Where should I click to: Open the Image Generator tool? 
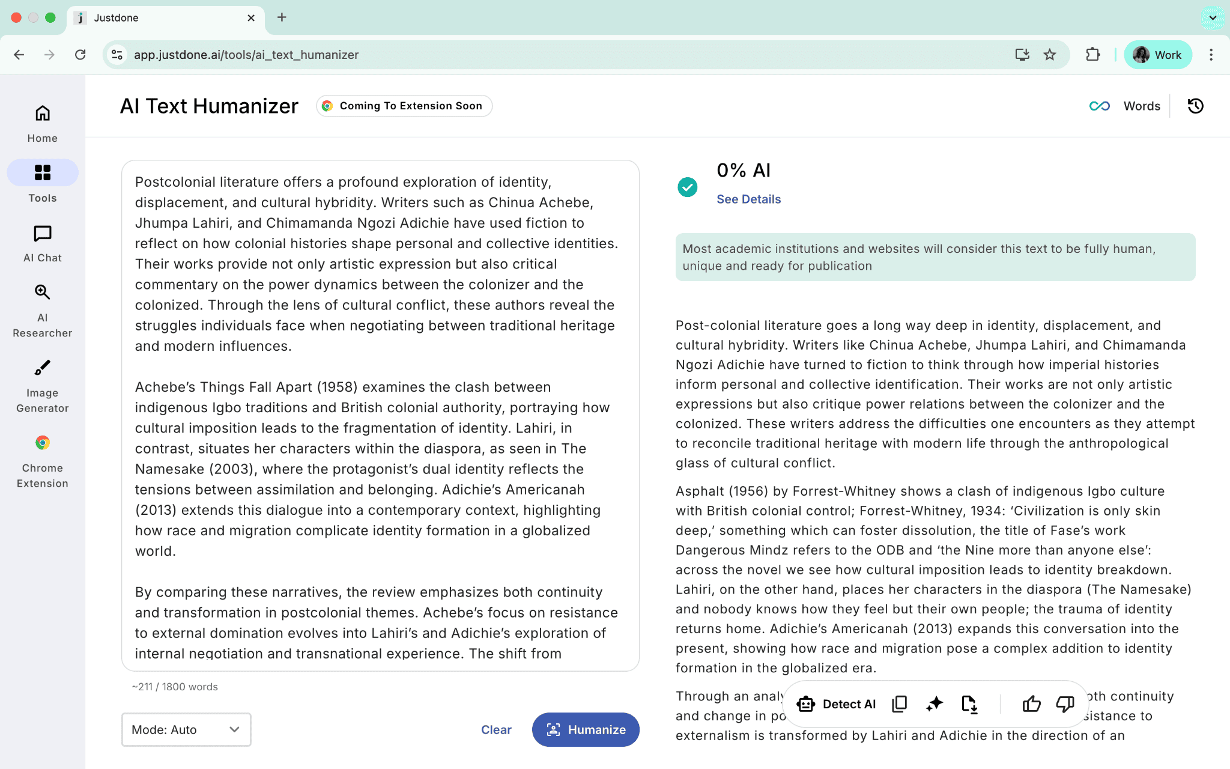click(x=42, y=385)
